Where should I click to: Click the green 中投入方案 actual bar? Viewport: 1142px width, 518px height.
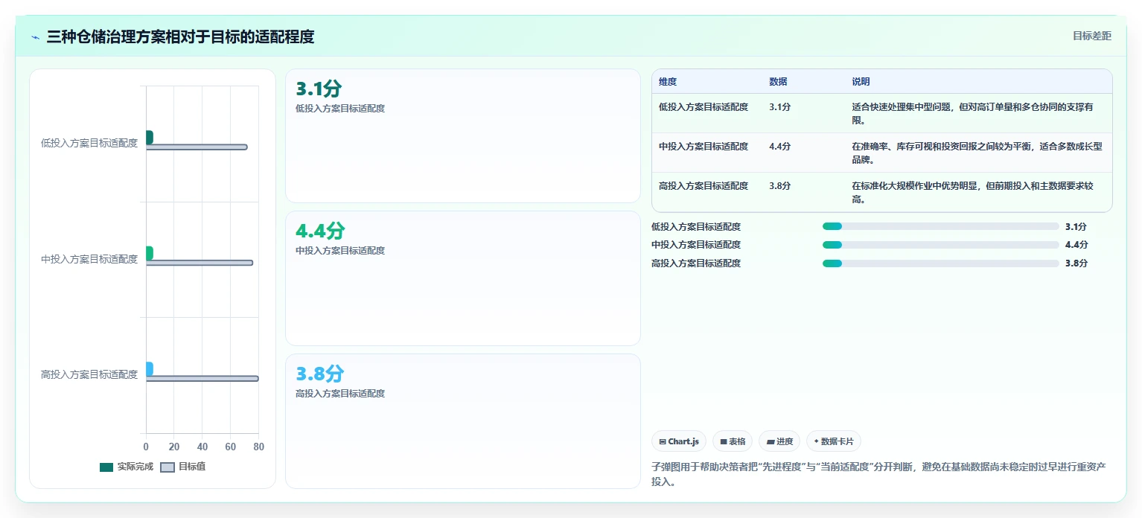(150, 253)
